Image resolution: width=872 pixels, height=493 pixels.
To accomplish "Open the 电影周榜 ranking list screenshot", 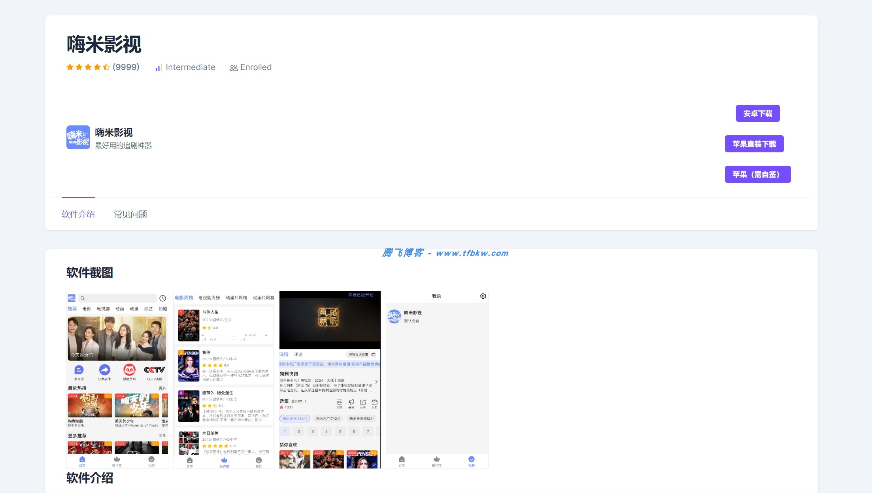I will point(224,380).
